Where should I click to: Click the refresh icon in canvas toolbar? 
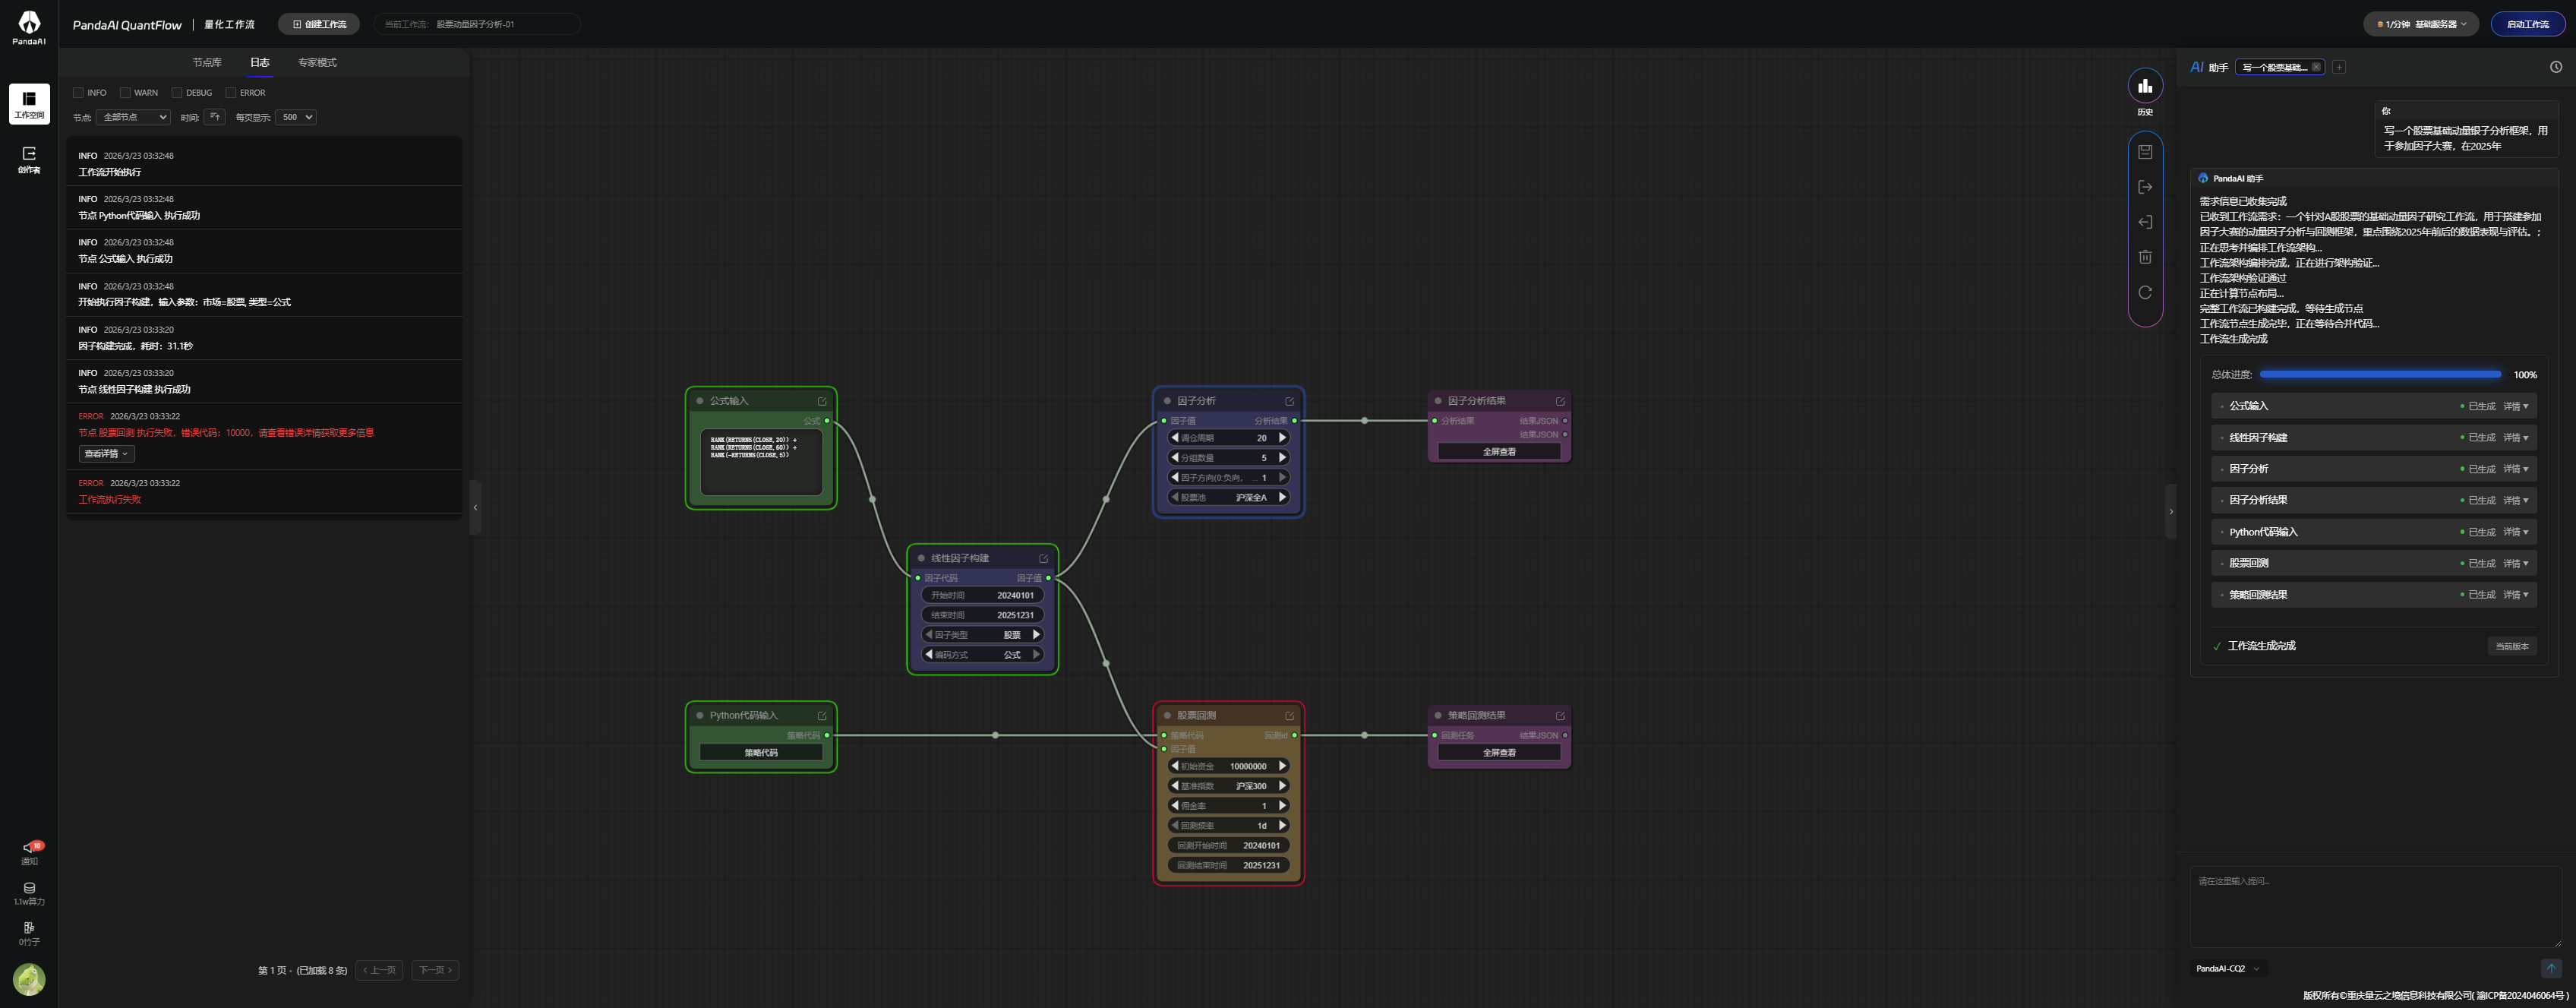(x=2145, y=293)
